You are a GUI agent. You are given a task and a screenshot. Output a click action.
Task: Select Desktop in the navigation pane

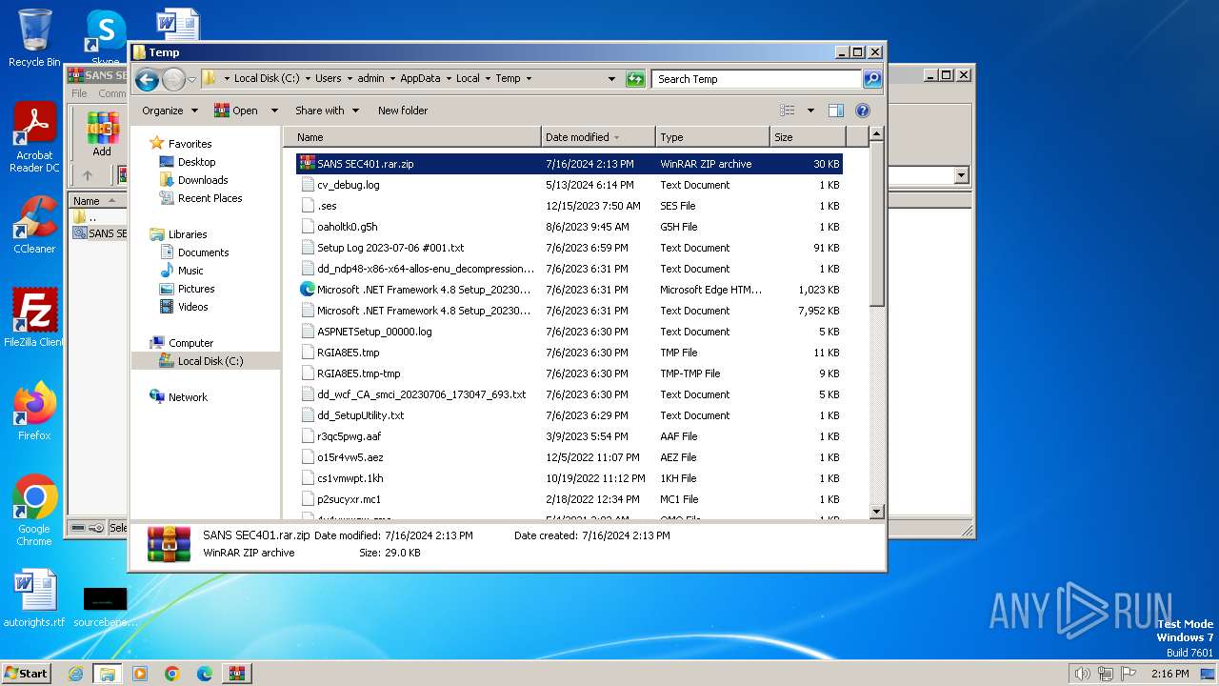point(196,162)
